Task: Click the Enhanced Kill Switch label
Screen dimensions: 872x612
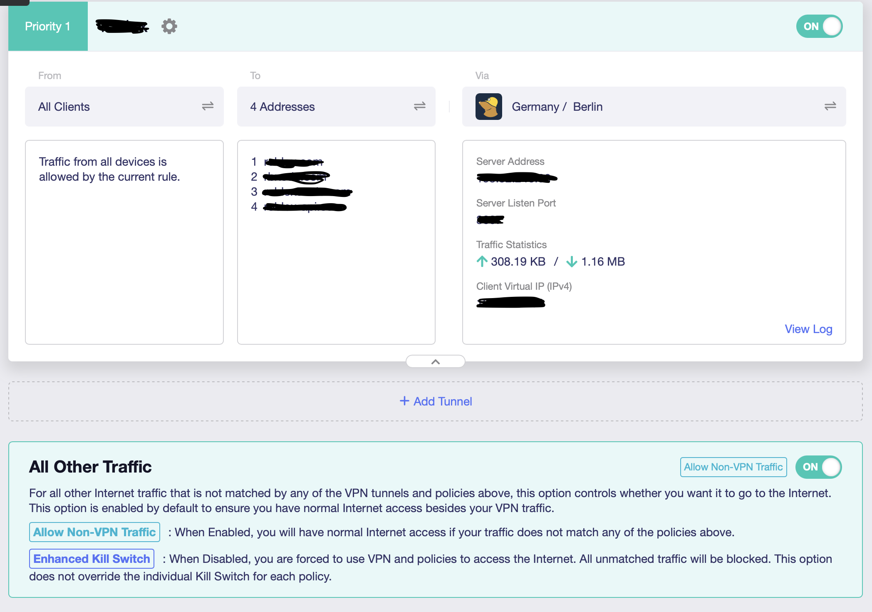Action: pos(92,559)
